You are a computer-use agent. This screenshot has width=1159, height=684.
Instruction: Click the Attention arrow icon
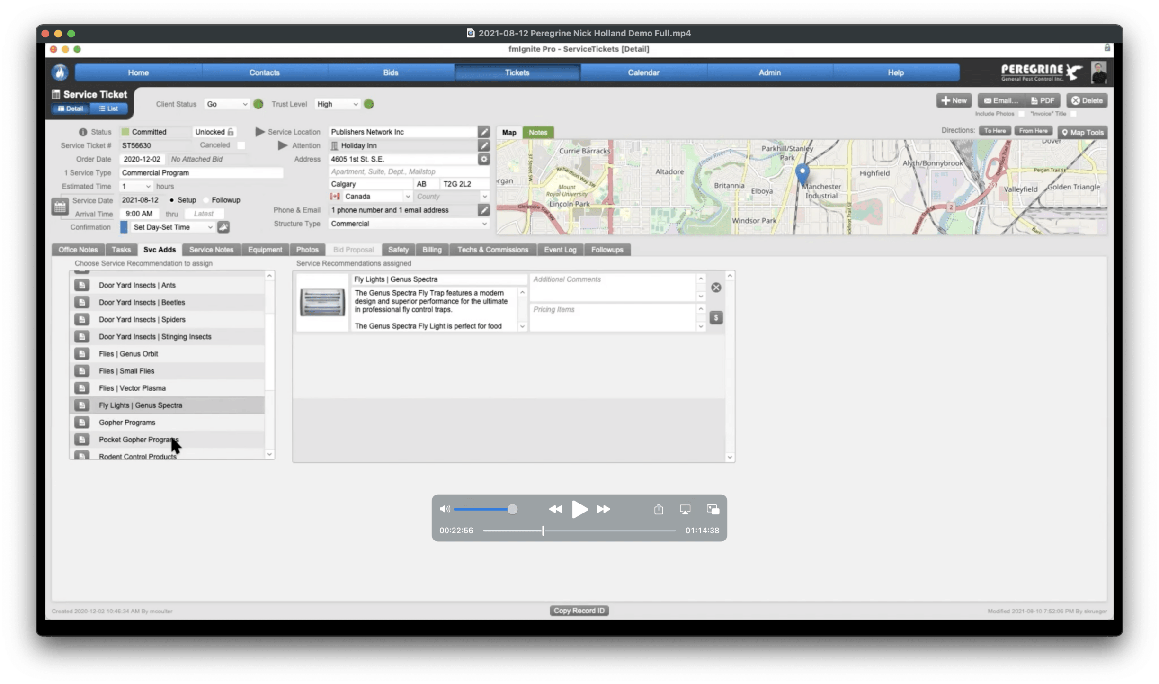pos(283,145)
